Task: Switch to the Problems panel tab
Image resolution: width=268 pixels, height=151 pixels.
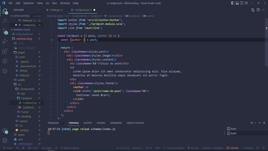Action: coord(53,123)
